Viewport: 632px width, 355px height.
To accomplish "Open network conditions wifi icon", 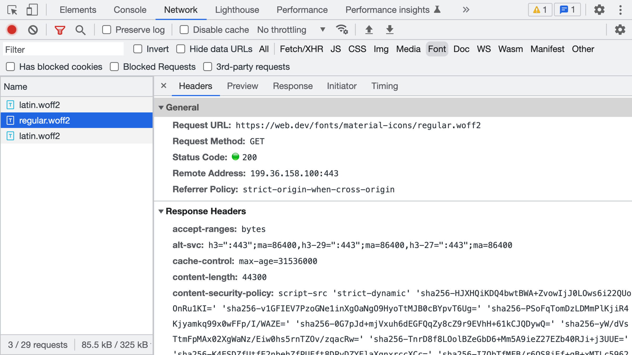I will pos(342,30).
